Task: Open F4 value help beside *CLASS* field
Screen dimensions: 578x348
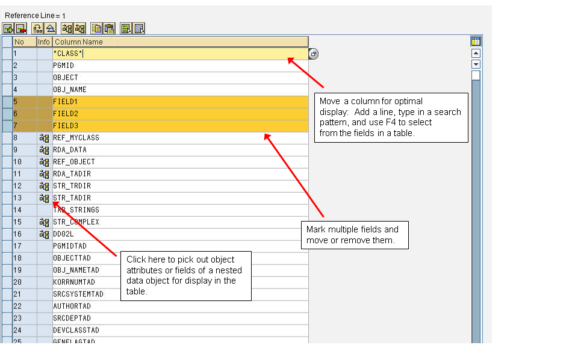Action: point(314,54)
